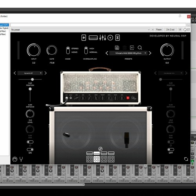Toggle the Stereo/Mono mode switch
This screenshot has width=196, height=196.
[68, 50]
